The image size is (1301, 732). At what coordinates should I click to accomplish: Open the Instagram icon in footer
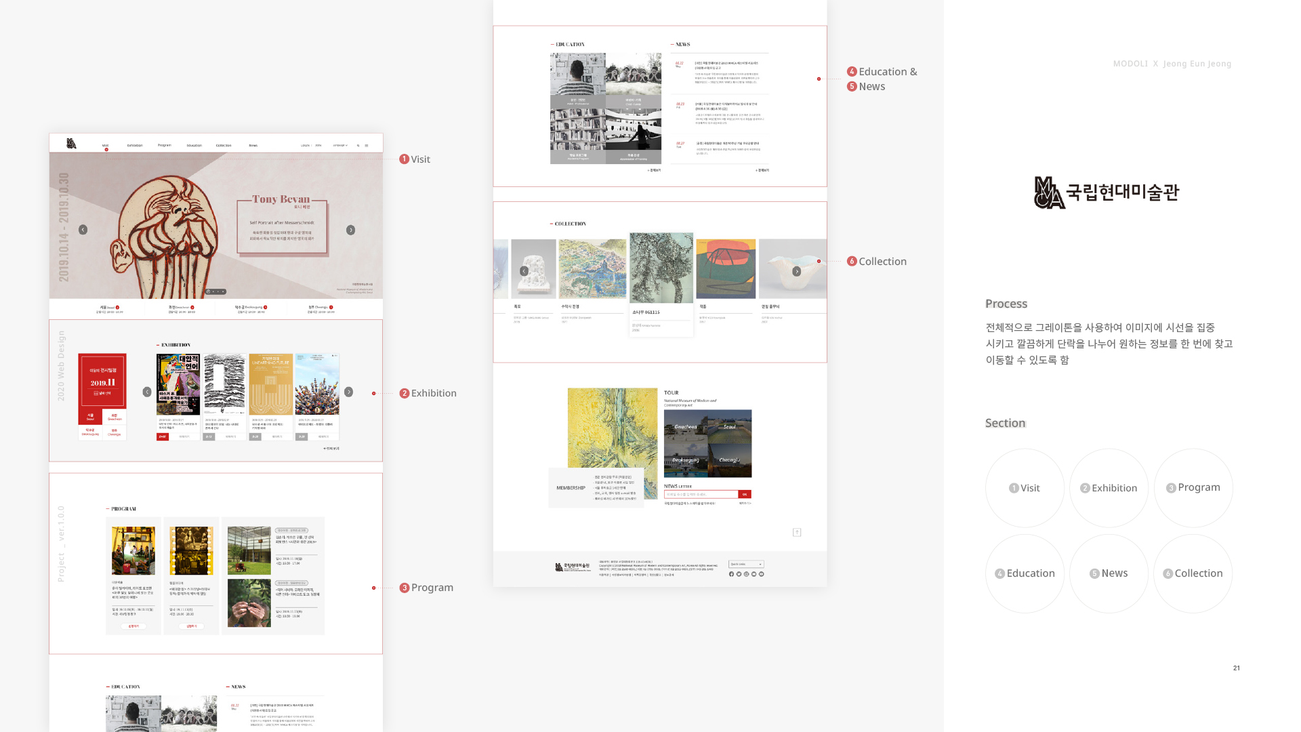(746, 574)
